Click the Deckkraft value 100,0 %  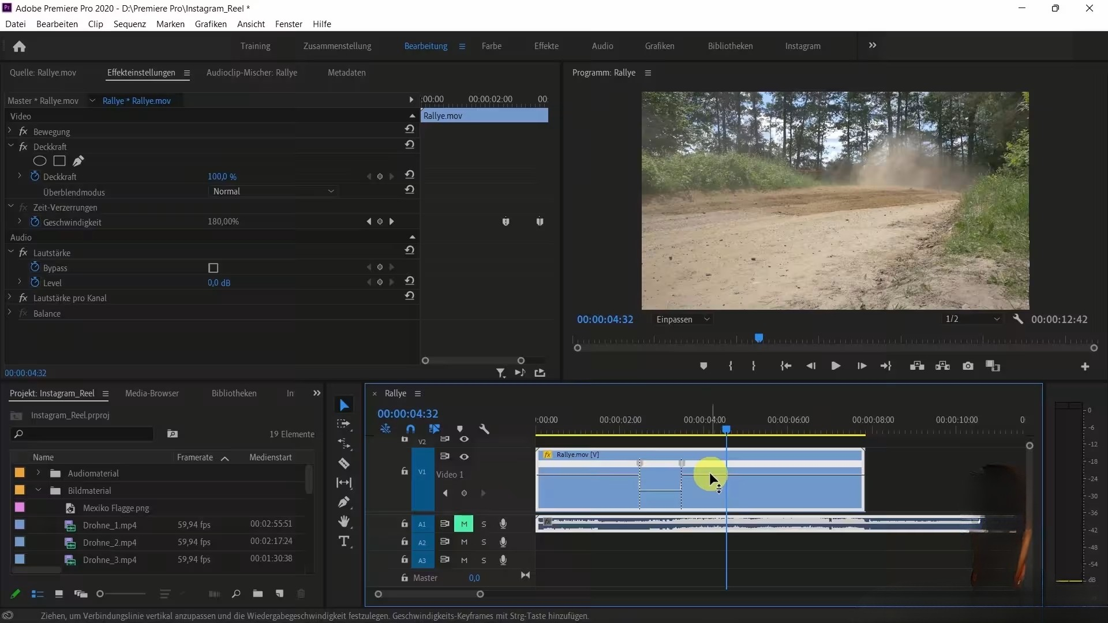(222, 177)
